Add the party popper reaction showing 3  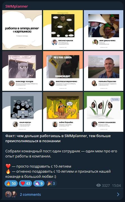click(x=51, y=183)
